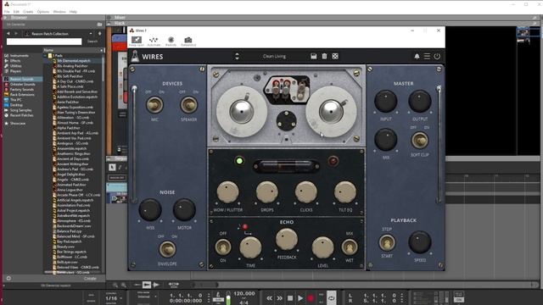543x305 pixels.
Task: Save the Clean Living preset
Action: point(313,56)
